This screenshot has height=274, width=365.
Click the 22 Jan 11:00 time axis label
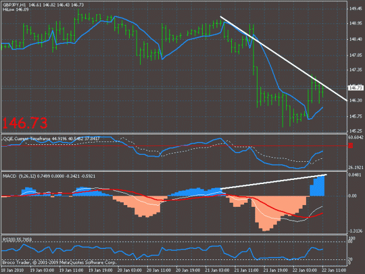click(334, 270)
